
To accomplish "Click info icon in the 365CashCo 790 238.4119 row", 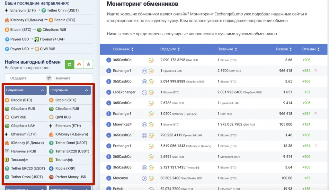I will point(109,135).
